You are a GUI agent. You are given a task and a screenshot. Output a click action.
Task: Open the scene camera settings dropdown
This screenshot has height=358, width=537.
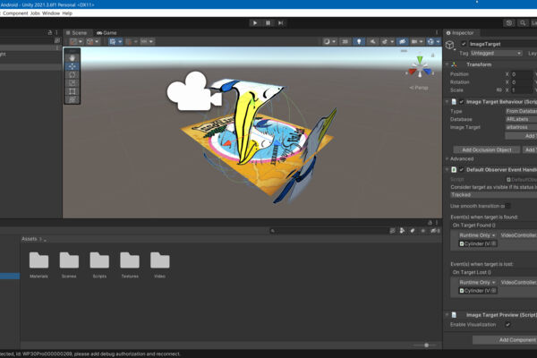[416, 41]
